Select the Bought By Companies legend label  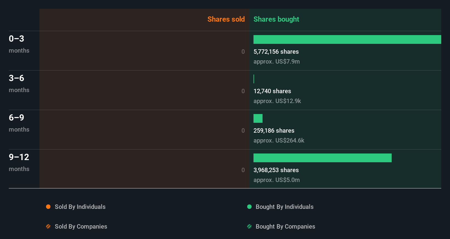click(285, 227)
